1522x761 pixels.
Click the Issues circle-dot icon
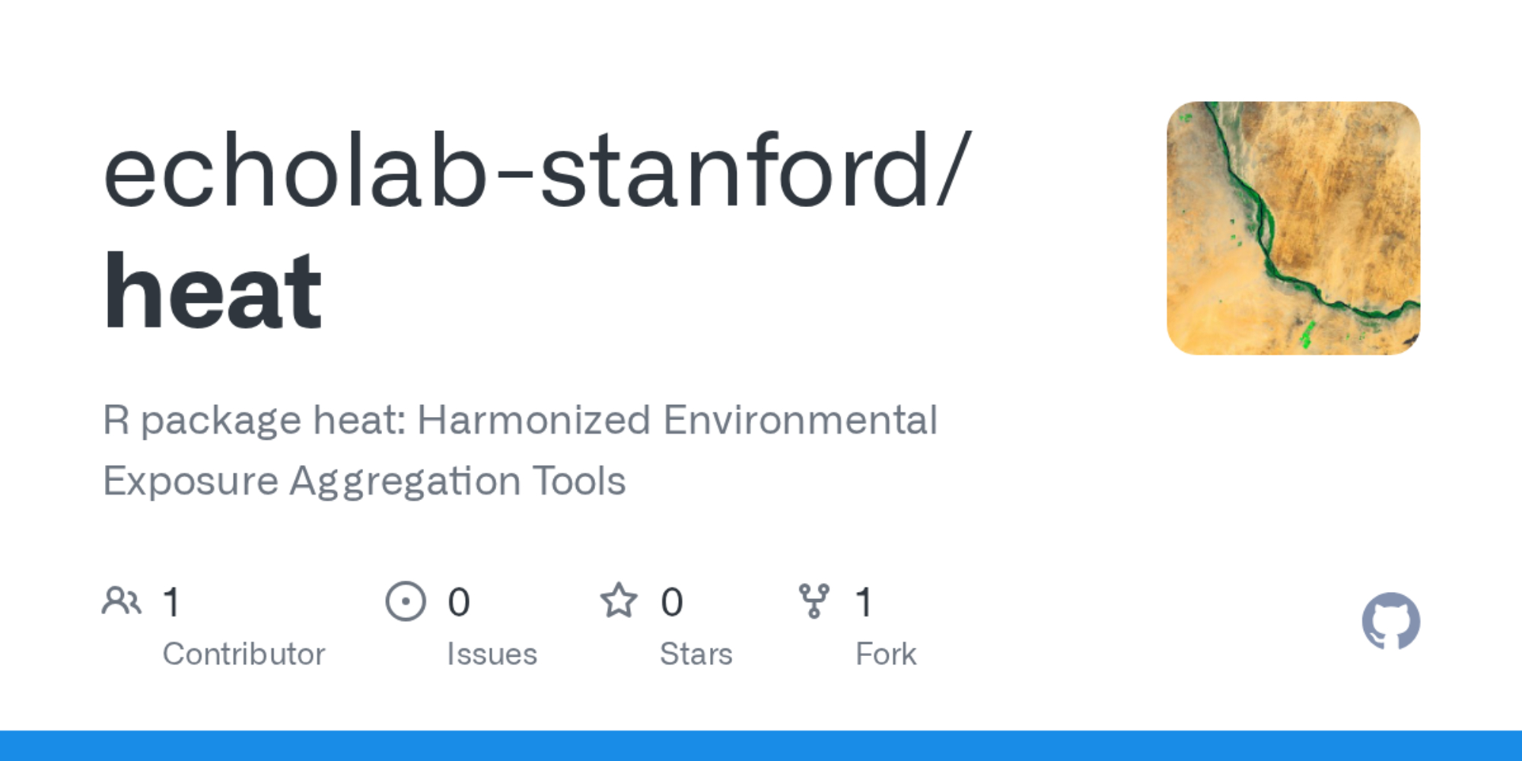click(406, 601)
